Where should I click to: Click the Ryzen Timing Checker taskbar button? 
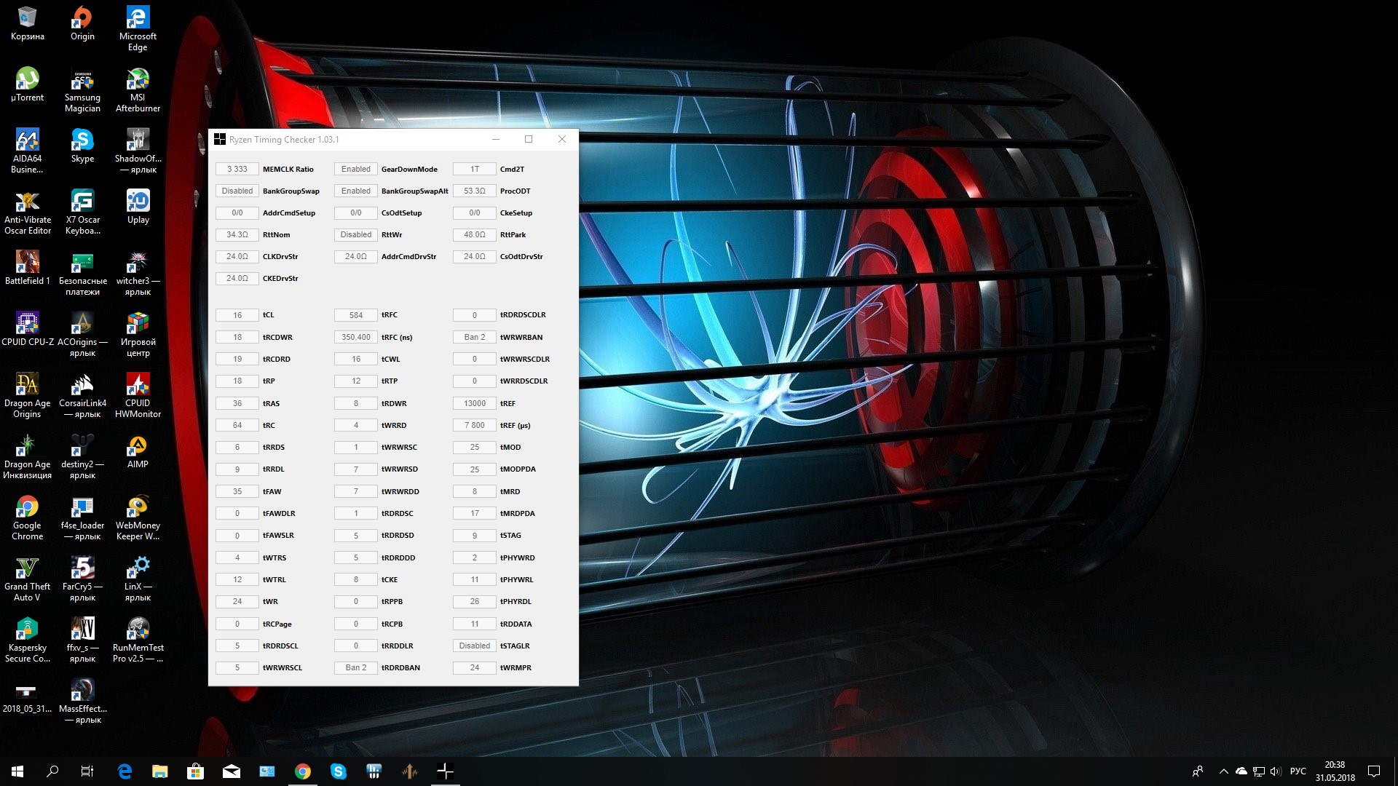coord(445,771)
